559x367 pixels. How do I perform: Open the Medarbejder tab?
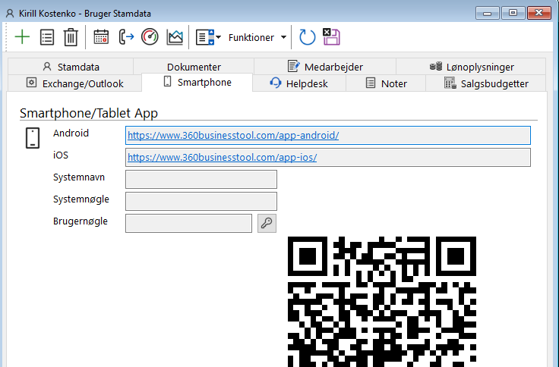325,67
